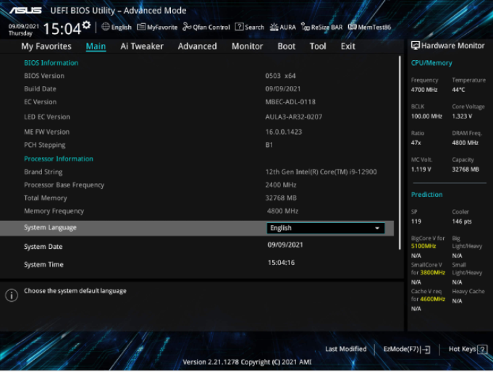Click ME FW Version value 16.0.0.1423
The height and width of the screenshot is (372, 493).
pos(284,132)
